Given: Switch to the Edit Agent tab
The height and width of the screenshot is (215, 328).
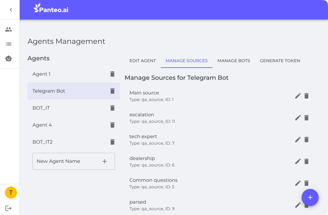Looking at the screenshot, I should [x=142, y=61].
